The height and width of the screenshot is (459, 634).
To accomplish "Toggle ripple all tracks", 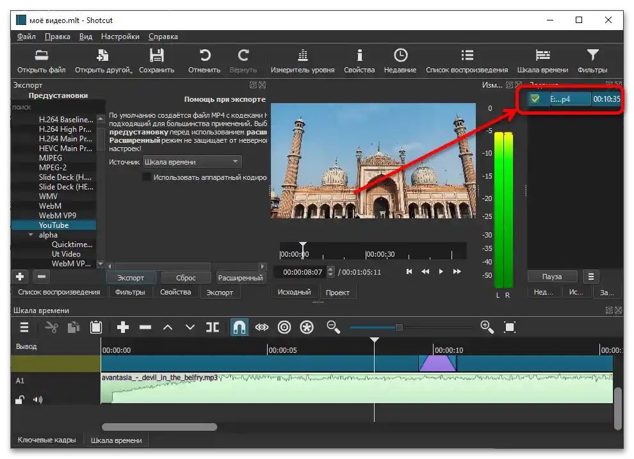I will coord(307,327).
